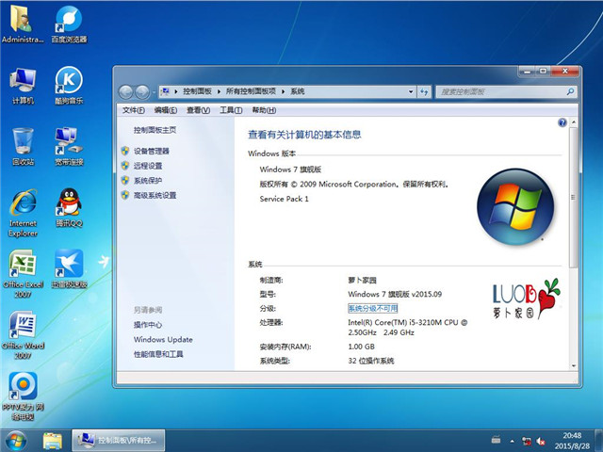Open 设备管理器 in sidebar
603x452 pixels.
(x=152, y=151)
